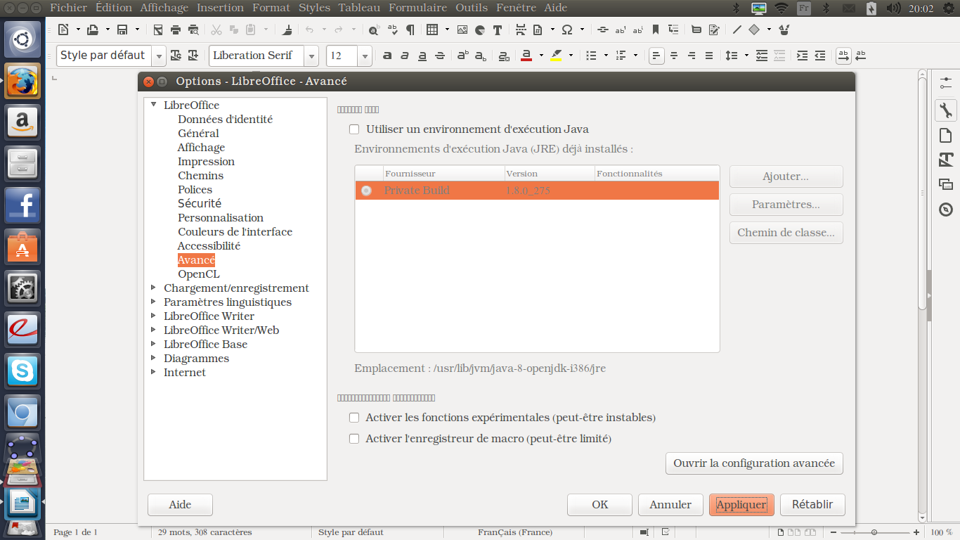This screenshot has width=960, height=540.
Task: Open the paragraph style dropdown arrow
Action: point(160,56)
